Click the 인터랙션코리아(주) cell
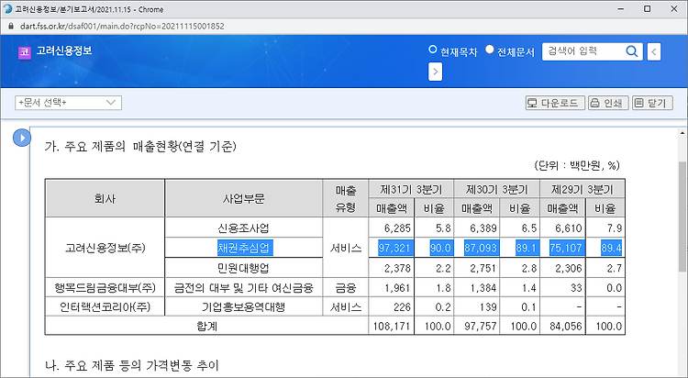Viewport: 688px width, 378px height. coord(105,306)
